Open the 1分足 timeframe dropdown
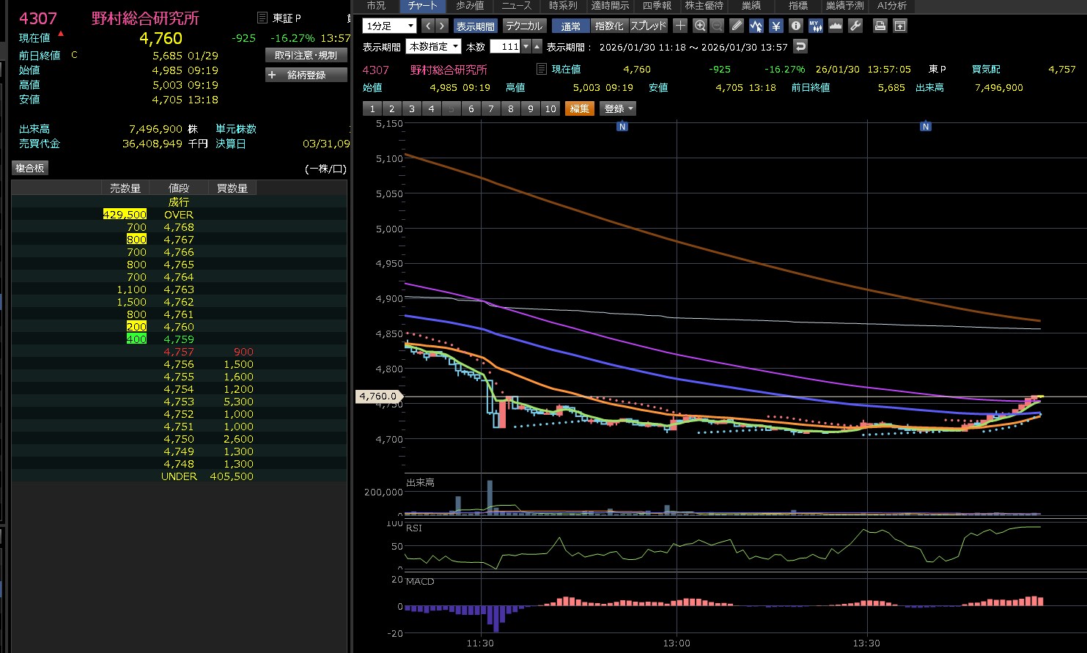 click(389, 26)
